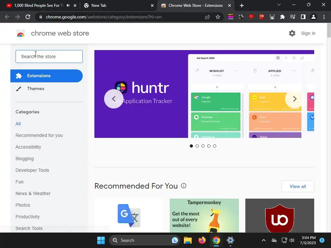Open a new browser tab

pos(242,5)
